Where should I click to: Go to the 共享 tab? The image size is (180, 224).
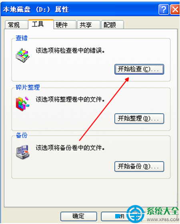88,25
